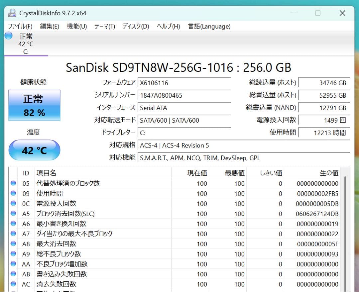This screenshot has width=359, height=292.
Task: Click the 対応規格 field ACS-4 Revision 5
Action: pos(244,146)
